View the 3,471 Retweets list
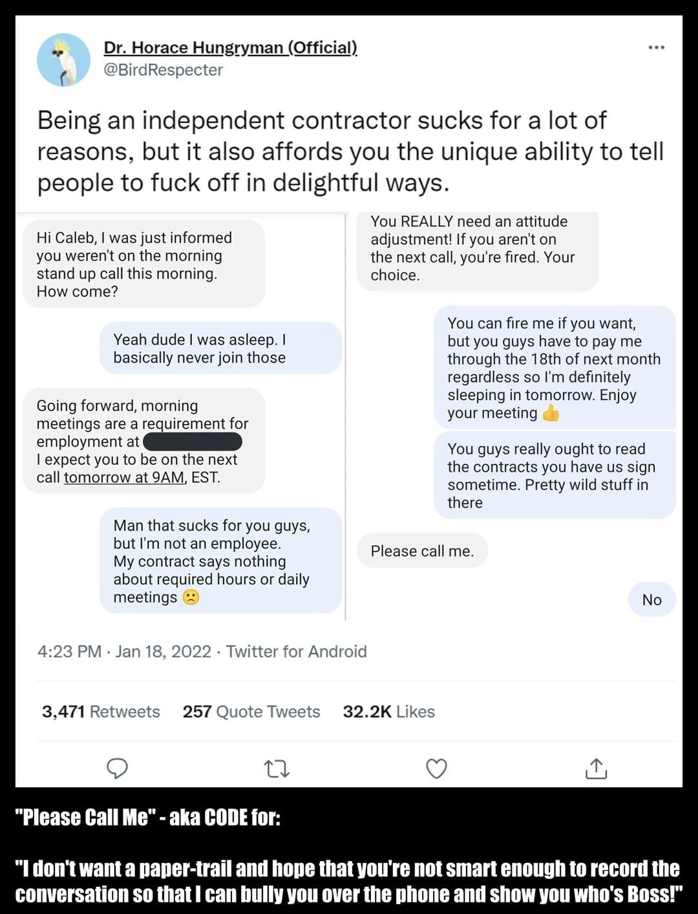 click(x=101, y=712)
